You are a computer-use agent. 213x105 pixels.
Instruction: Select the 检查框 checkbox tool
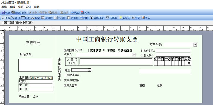73,18
